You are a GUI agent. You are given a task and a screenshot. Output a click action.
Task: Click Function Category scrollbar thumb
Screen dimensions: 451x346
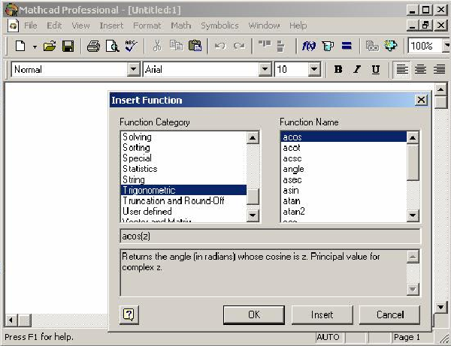point(253,197)
